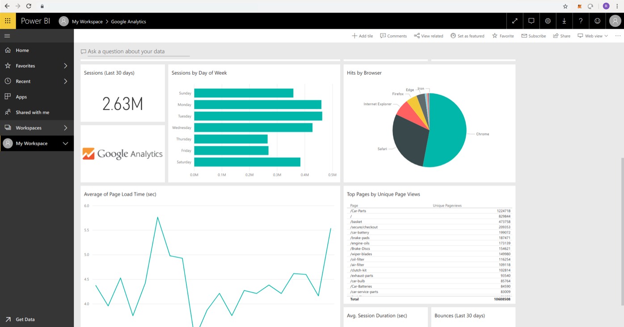Screen dimensions: 624x327
Task: Open notifications from the header bar
Action: click(x=531, y=21)
